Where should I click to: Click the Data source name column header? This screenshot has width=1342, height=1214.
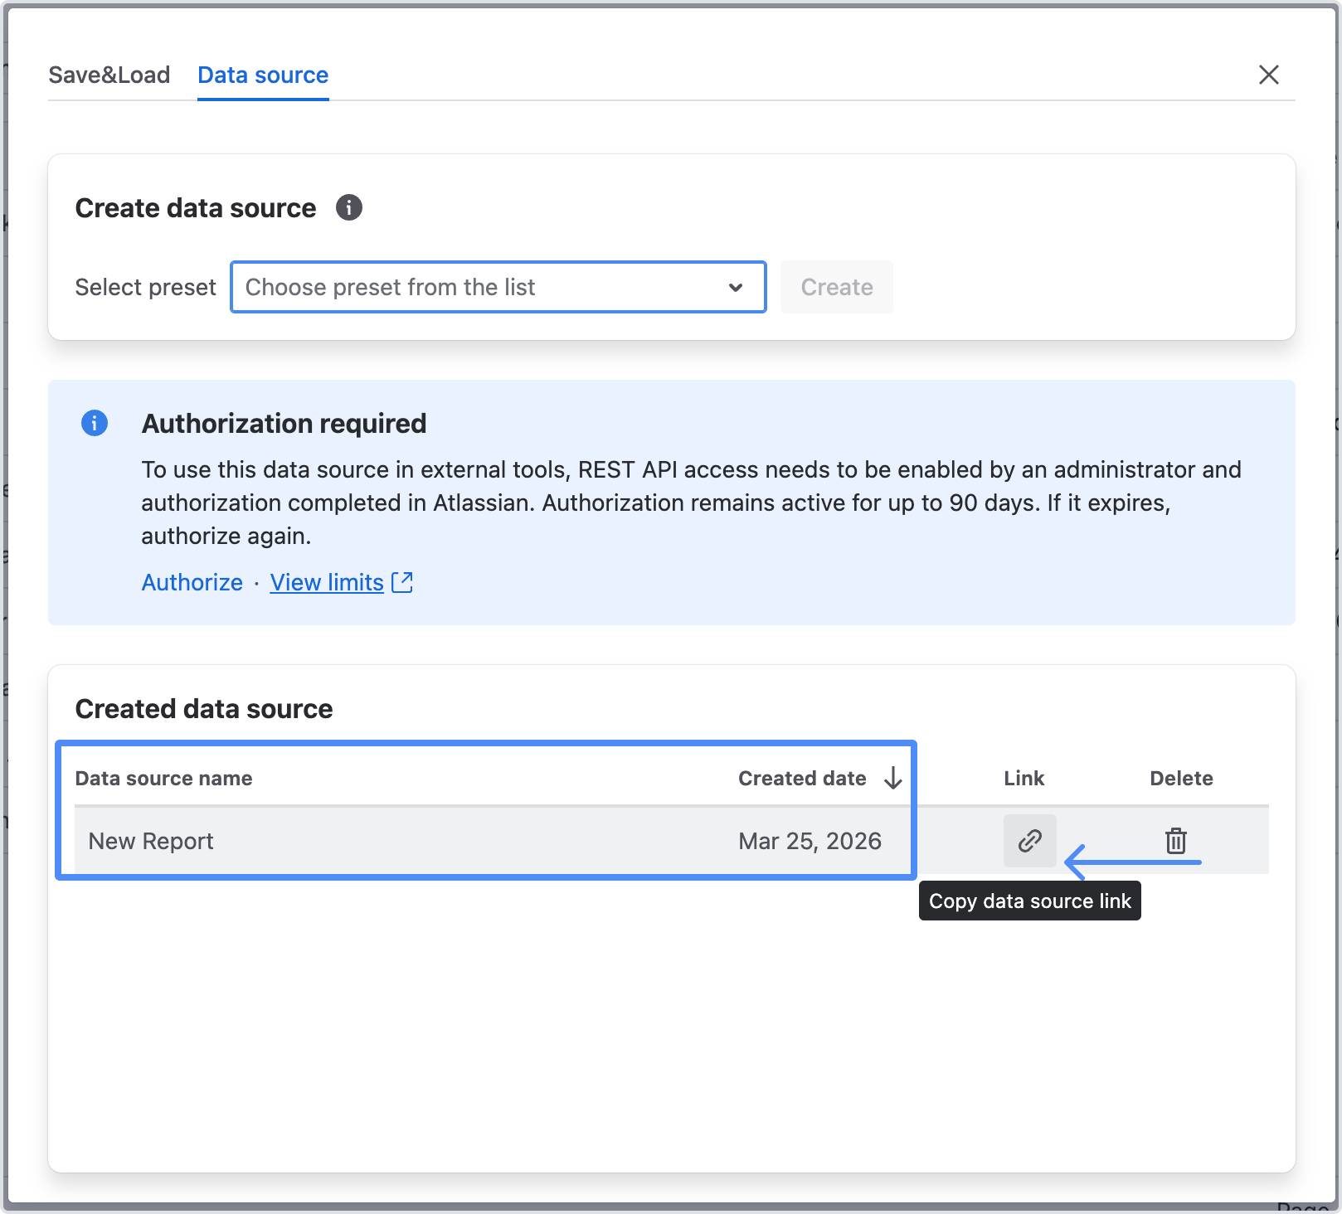click(x=164, y=778)
